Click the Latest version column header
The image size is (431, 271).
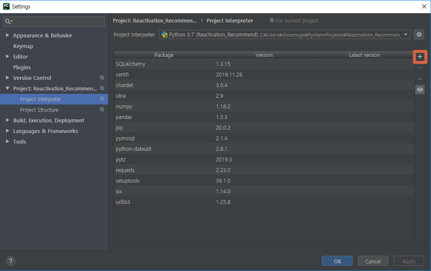(x=364, y=55)
